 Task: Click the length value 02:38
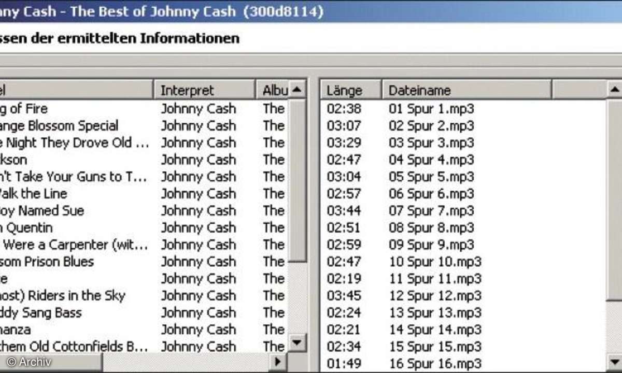coord(344,109)
